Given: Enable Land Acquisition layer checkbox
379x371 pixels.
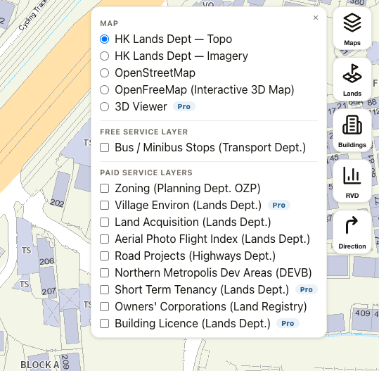Looking at the screenshot, I should click(104, 222).
